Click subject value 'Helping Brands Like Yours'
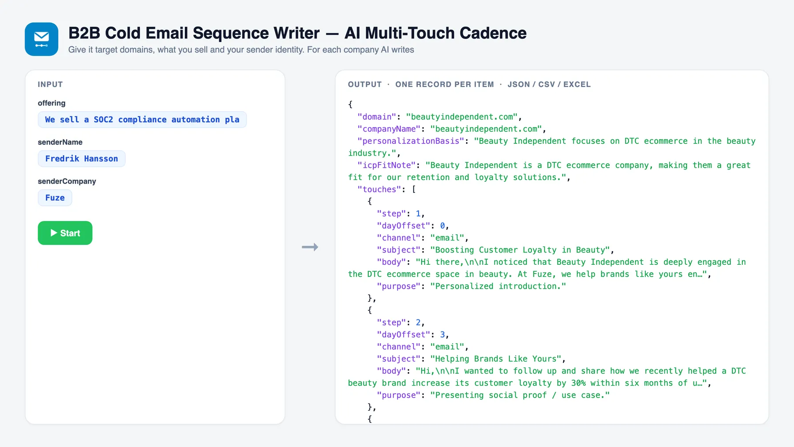 (496, 359)
